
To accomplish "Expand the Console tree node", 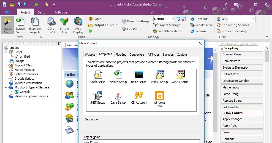I will [x=11, y=92].
